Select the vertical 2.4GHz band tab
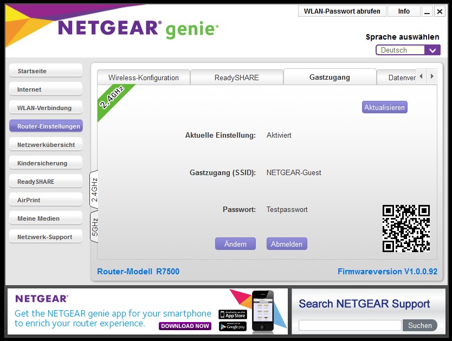Screen dimensions: 452x341 pos(94,189)
